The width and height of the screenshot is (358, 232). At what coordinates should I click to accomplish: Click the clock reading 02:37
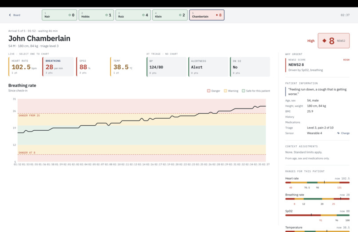coord(345,15)
